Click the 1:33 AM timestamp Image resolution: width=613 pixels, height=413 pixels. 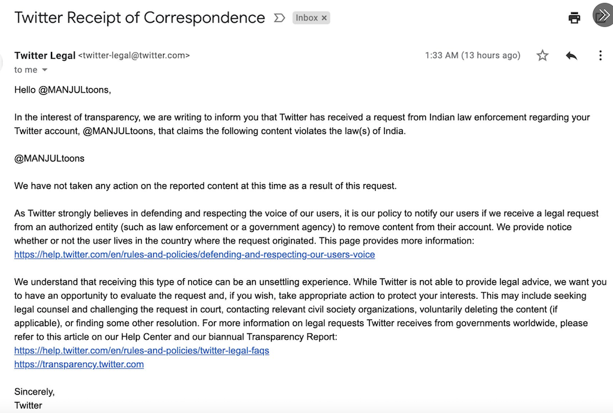pyautogui.click(x=473, y=56)
